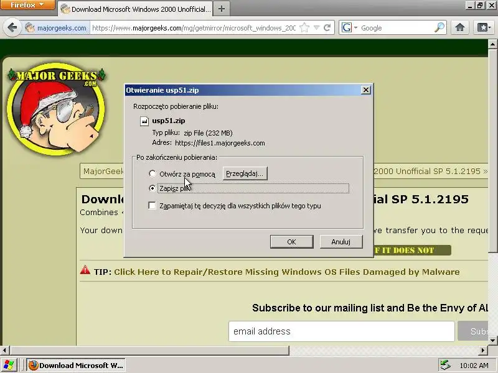
Task: Bookmark this page with the star icon
Action: pos(304,27)
